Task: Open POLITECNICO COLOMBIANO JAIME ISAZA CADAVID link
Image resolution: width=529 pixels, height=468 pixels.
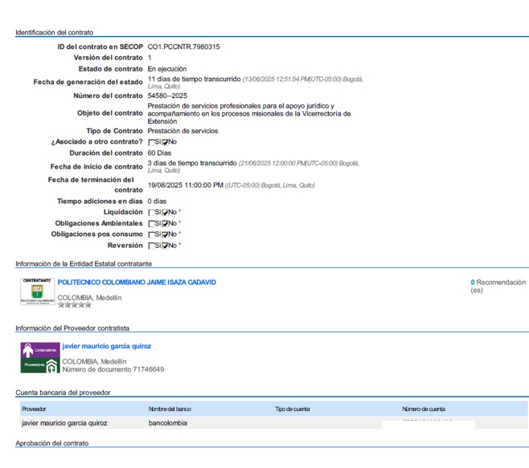Action: (137, 283)
